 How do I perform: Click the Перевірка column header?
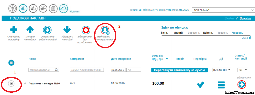200,59
